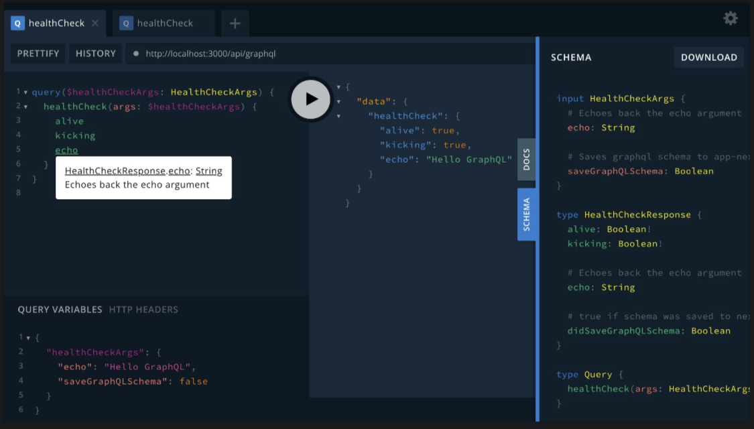Create a new tab with the plus icon
754x429 pixels.
tap(235, 23)
